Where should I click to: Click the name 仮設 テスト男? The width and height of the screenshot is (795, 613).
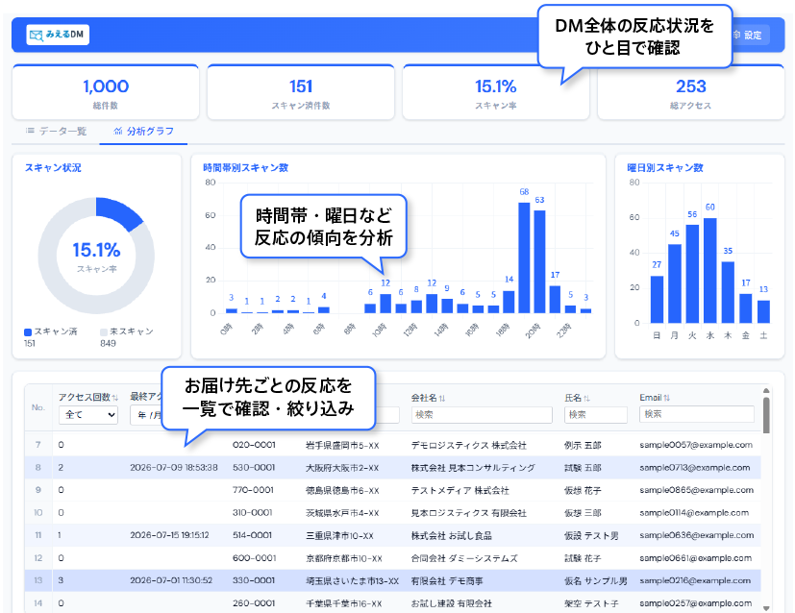coord(591,535)
